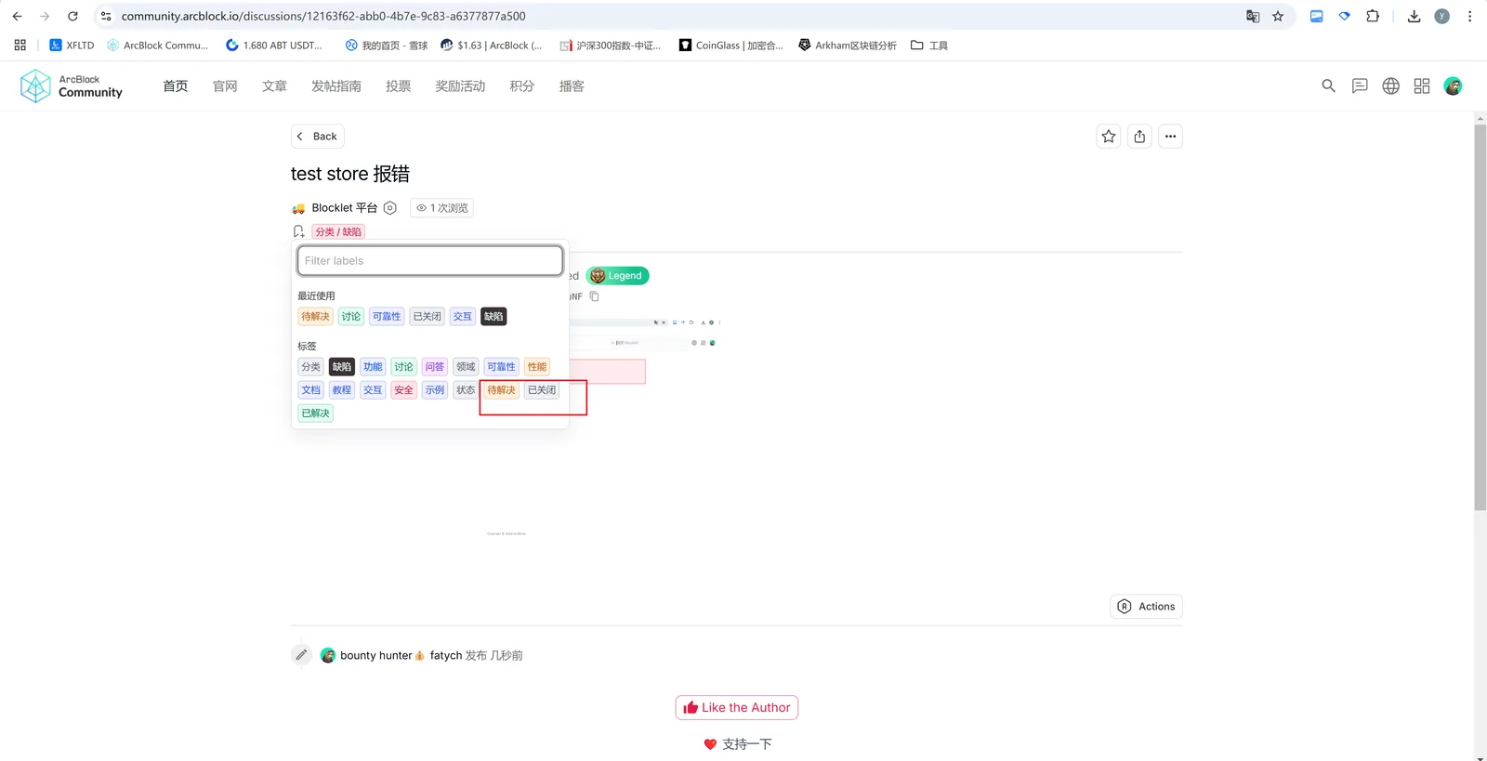Image resolution: width=1487 pixels, height=761 pixels.
Task: Toggle the 性能 label
Action: click(x=537, y=367)
